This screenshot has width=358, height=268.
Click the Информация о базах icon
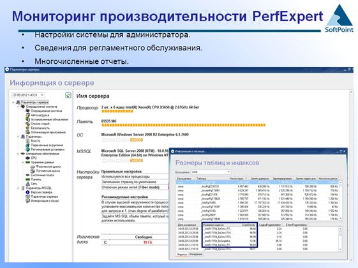(x=27, y=201)
